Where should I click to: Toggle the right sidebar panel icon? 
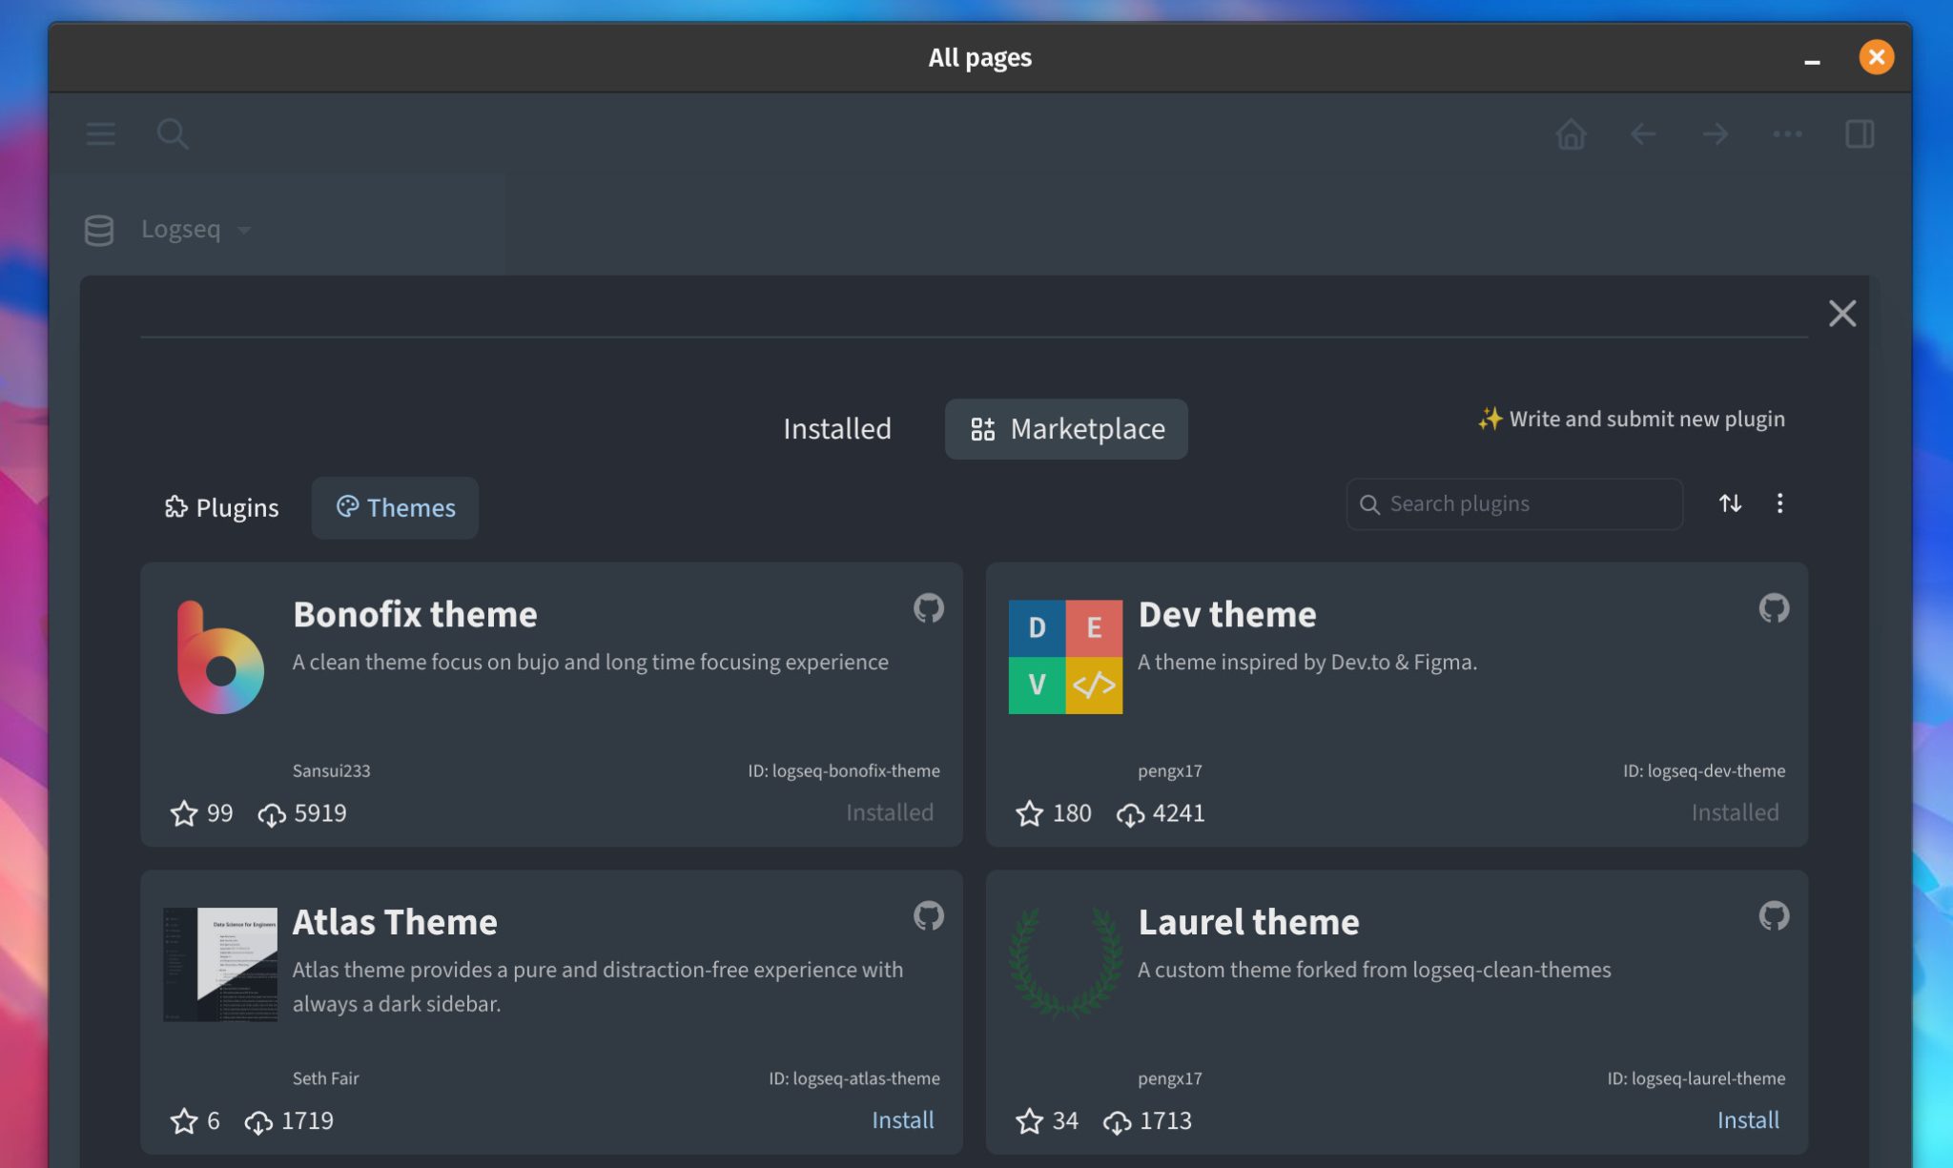(1860, 134)
